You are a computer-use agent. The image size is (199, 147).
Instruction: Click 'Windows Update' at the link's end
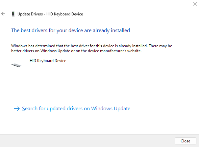111,109
